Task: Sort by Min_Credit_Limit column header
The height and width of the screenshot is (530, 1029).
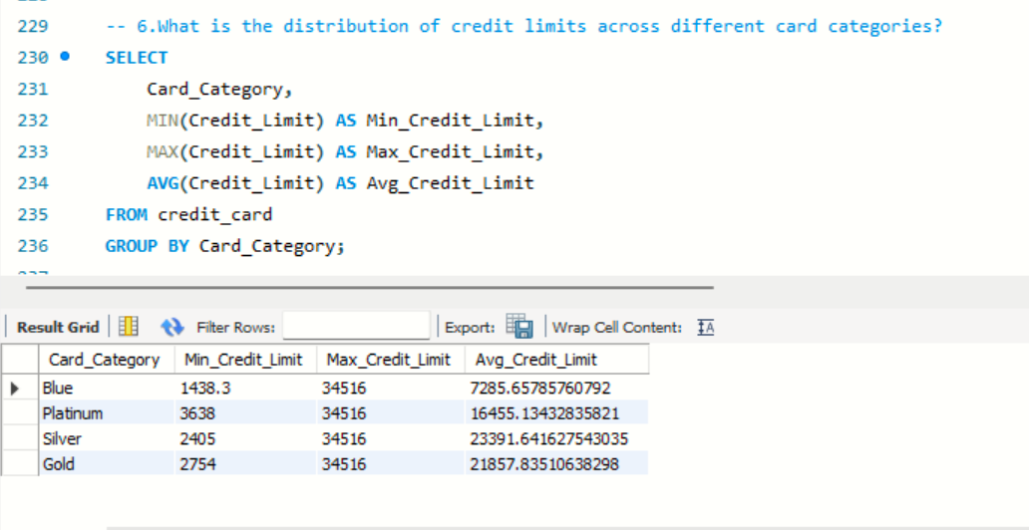Action: (x=245, y=360)
